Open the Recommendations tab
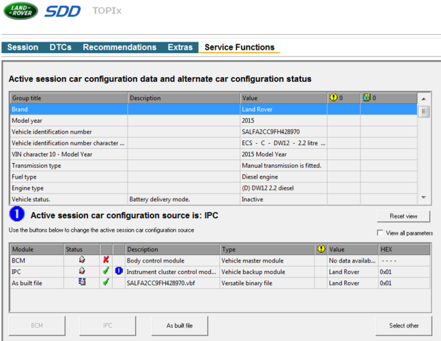This screenshot has height=341, width=441. pos(119,47)
